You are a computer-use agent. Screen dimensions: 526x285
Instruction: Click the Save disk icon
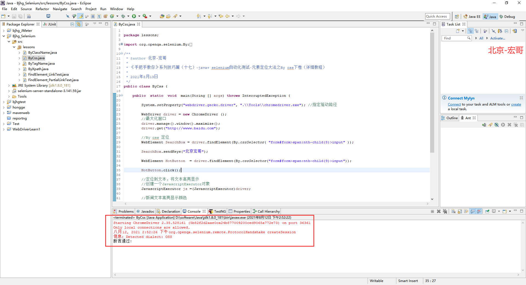[14, 16]
